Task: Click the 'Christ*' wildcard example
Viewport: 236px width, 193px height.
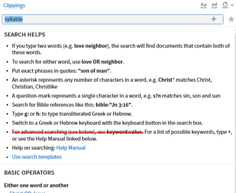Action: click(x=166, y=80)
